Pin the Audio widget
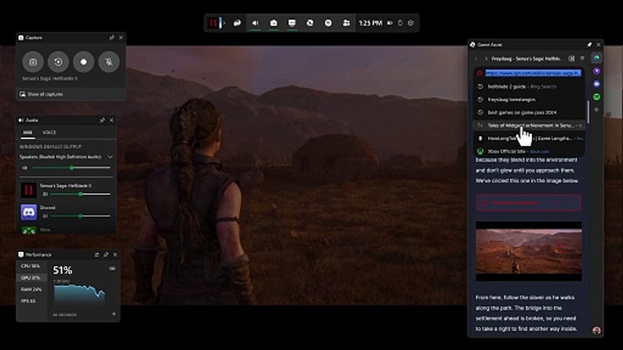The image size is (623, 350). pyautogui.click(x=102, y=120)
